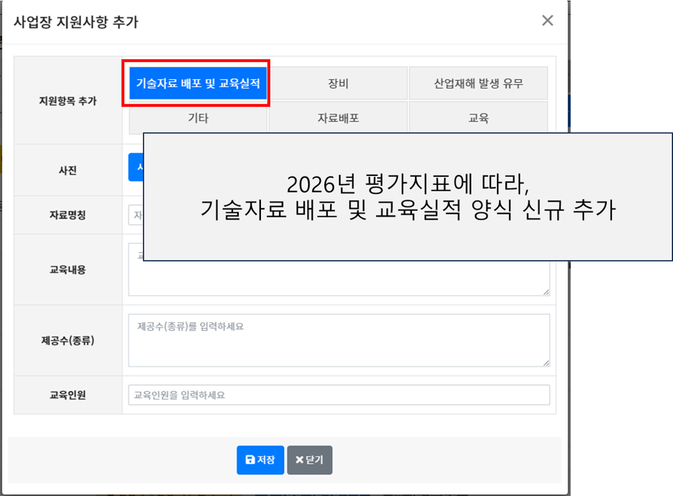Image resolution: width=673 pixels, height=496 pixels.
Task: Click the floppy disk save icon
Action: [x=250, y=460]
